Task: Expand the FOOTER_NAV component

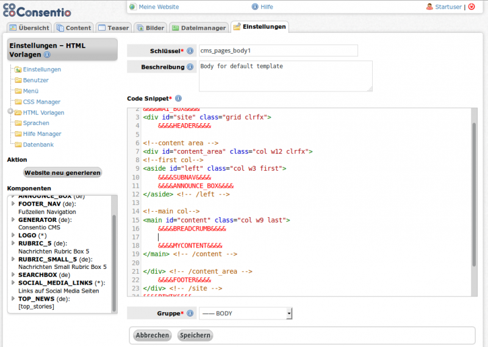Action: (13, 204)
